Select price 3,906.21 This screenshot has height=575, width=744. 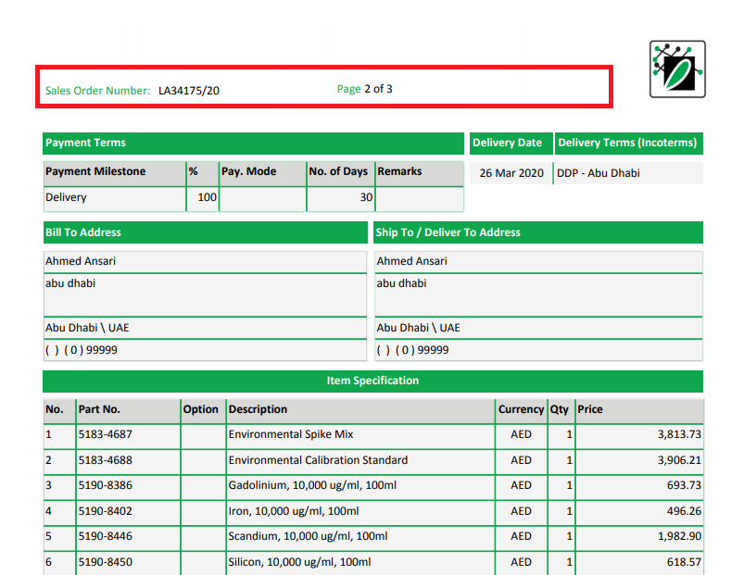[x=679, y=460]
